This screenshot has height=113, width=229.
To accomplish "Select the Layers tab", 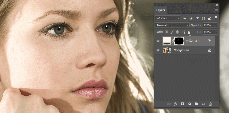I will click(x=160, y=10).
